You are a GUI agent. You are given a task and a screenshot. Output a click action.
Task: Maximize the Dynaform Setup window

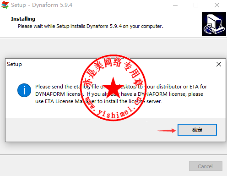(196, 5)
